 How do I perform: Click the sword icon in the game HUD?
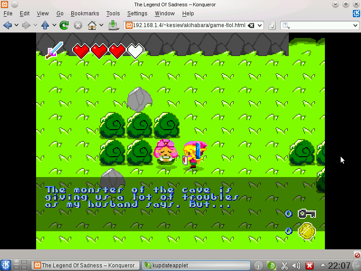click(54, 50)
